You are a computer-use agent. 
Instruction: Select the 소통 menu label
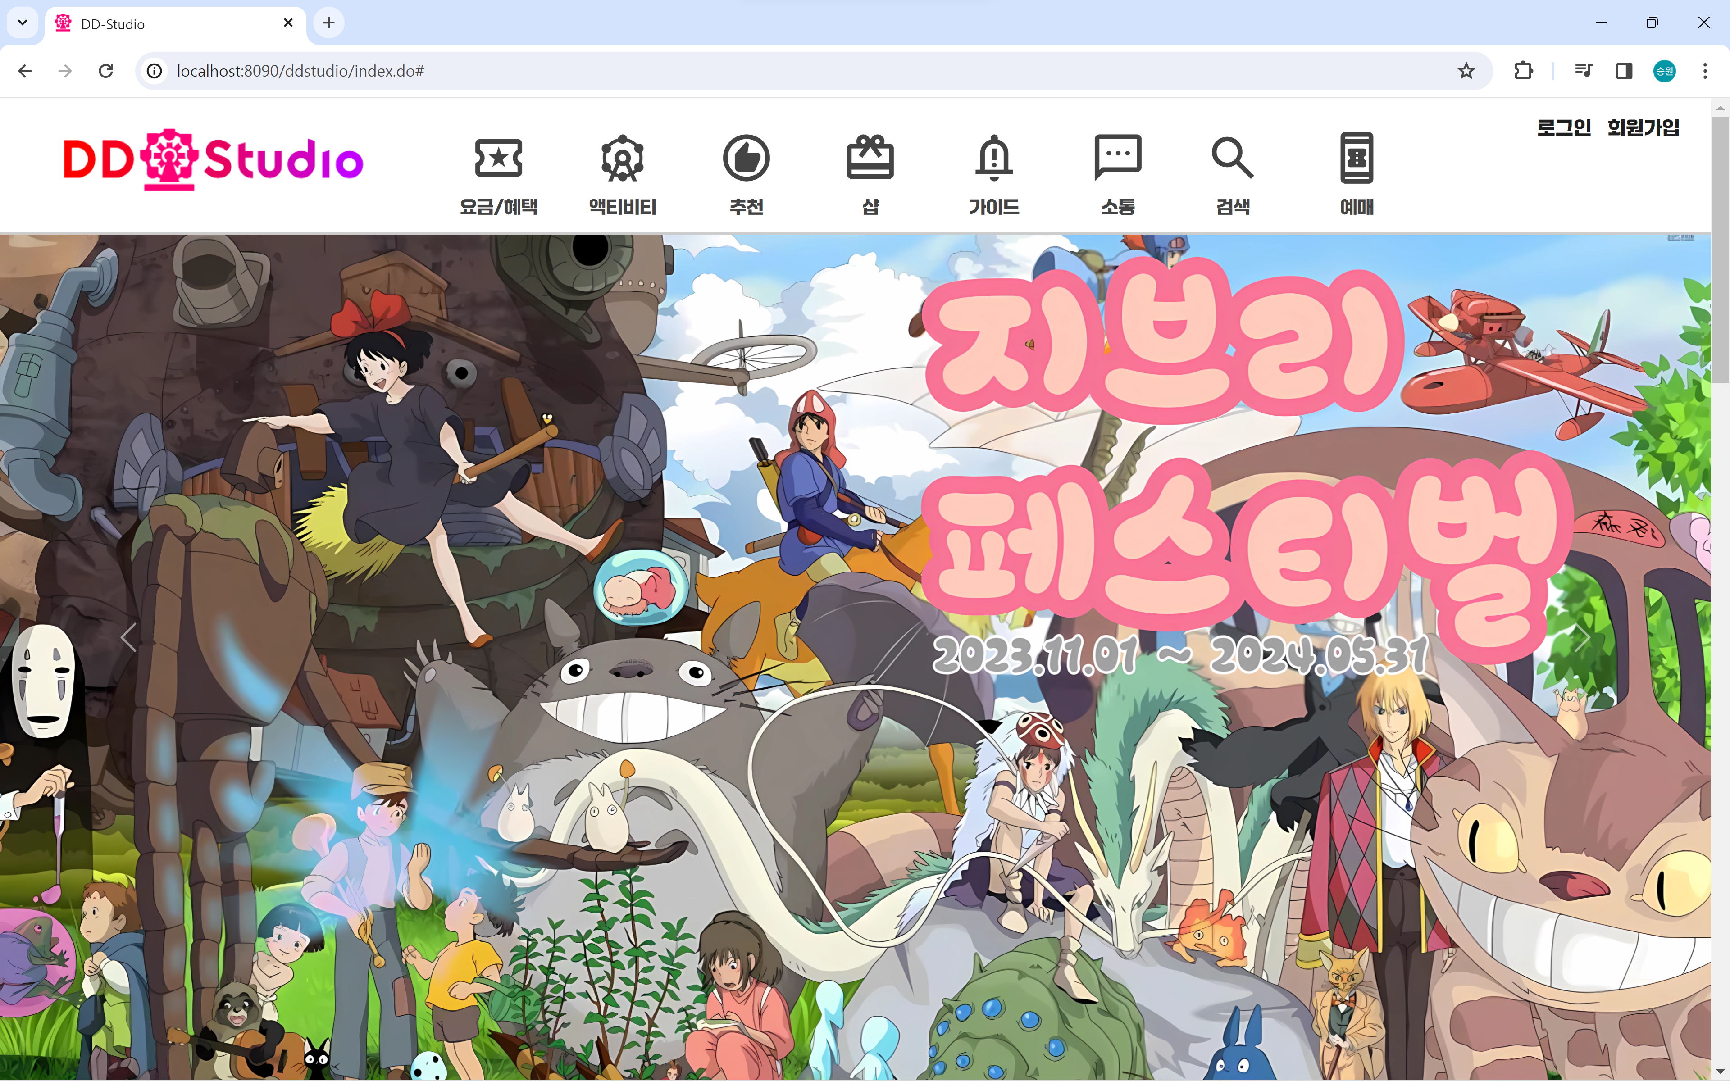point(1118,207)
